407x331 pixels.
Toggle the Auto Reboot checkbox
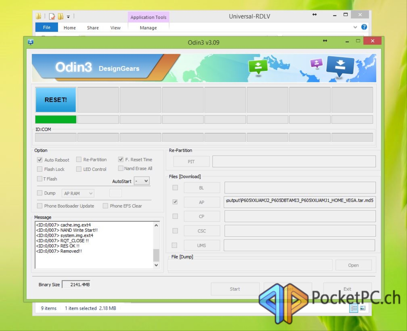(40, 160)
